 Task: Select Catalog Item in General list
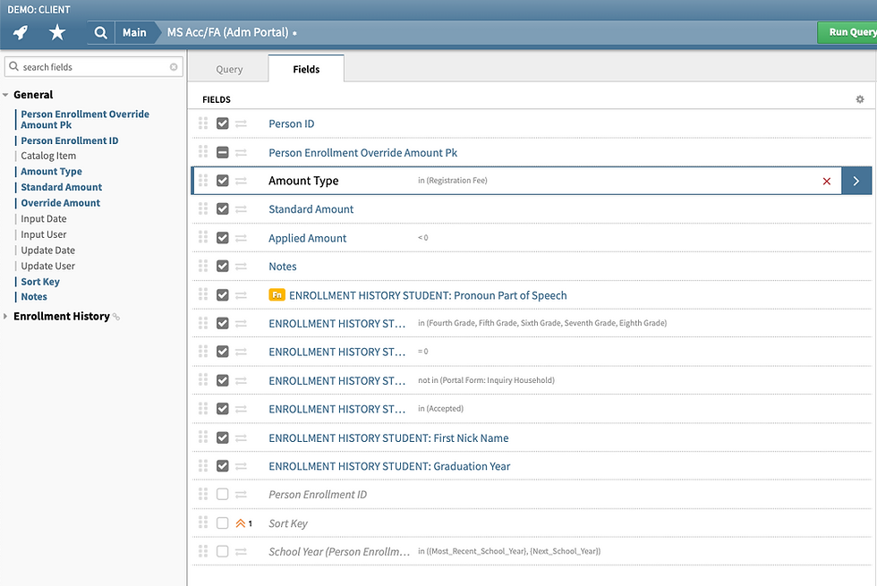pos(48,156)
